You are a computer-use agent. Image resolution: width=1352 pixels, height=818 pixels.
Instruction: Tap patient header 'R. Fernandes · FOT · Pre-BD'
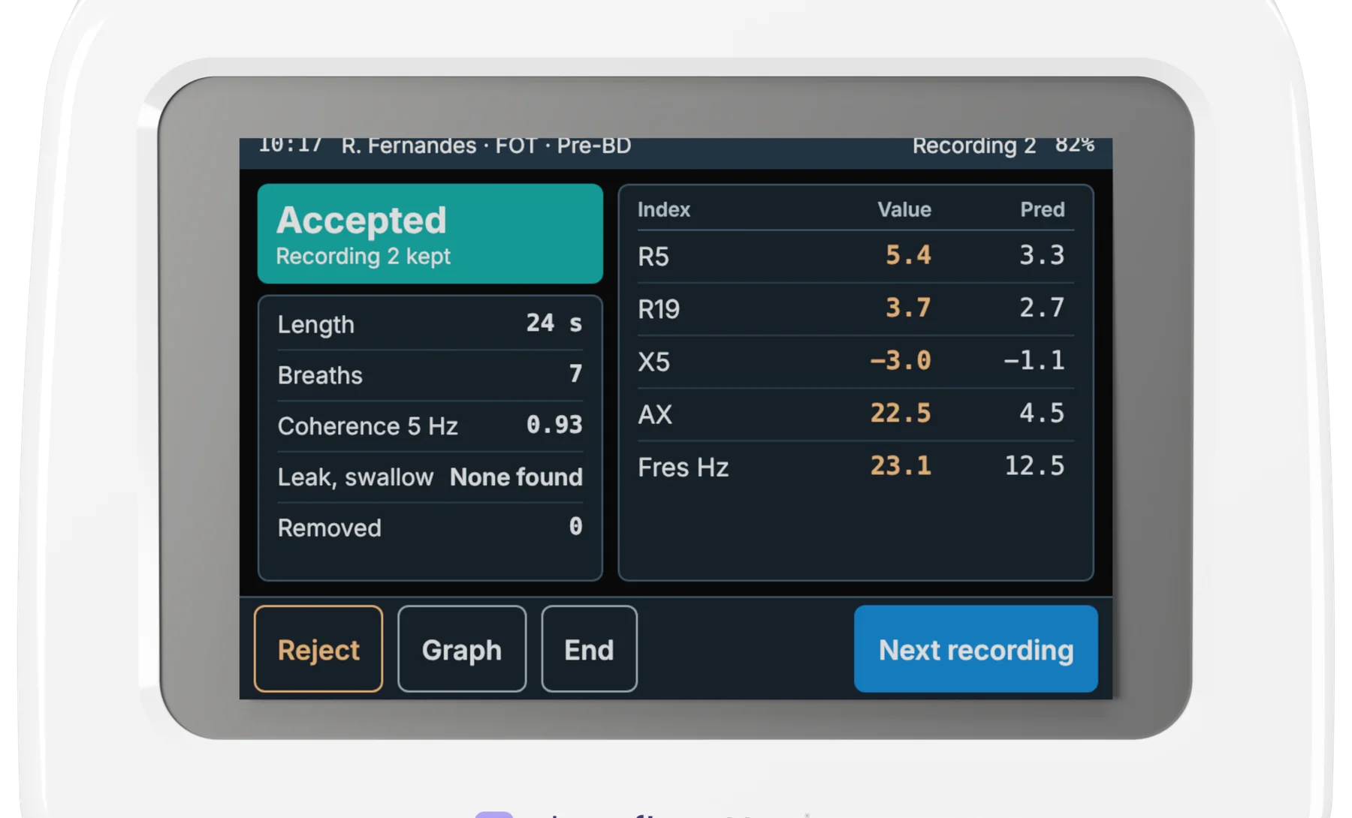pyautogui.click(x=486, y=146)
